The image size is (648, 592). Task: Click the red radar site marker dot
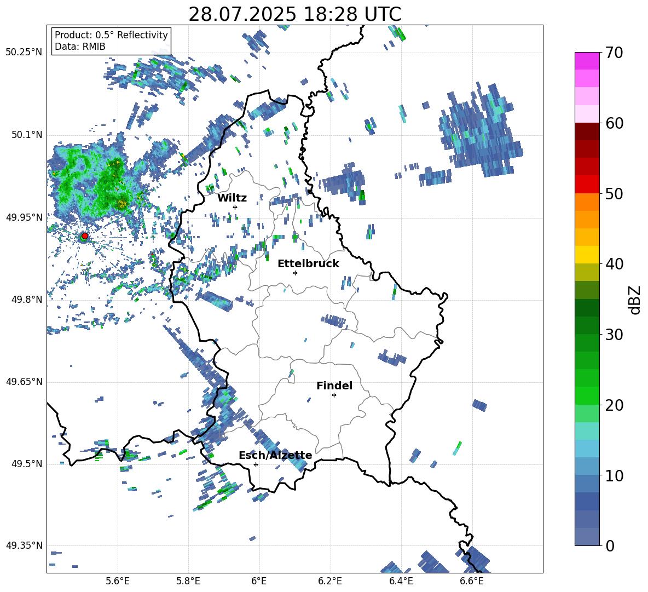[85, 236]
